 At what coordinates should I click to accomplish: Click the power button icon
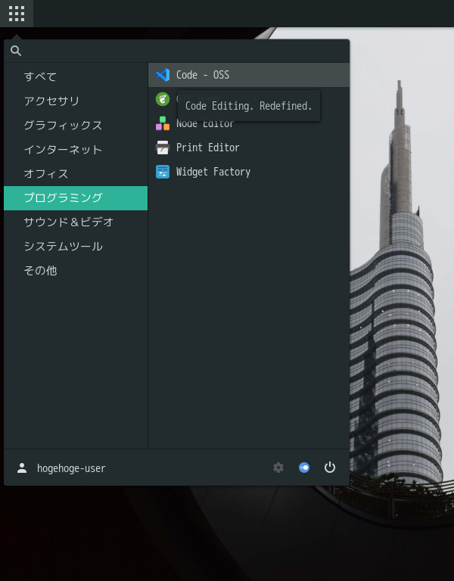[329, 468]
